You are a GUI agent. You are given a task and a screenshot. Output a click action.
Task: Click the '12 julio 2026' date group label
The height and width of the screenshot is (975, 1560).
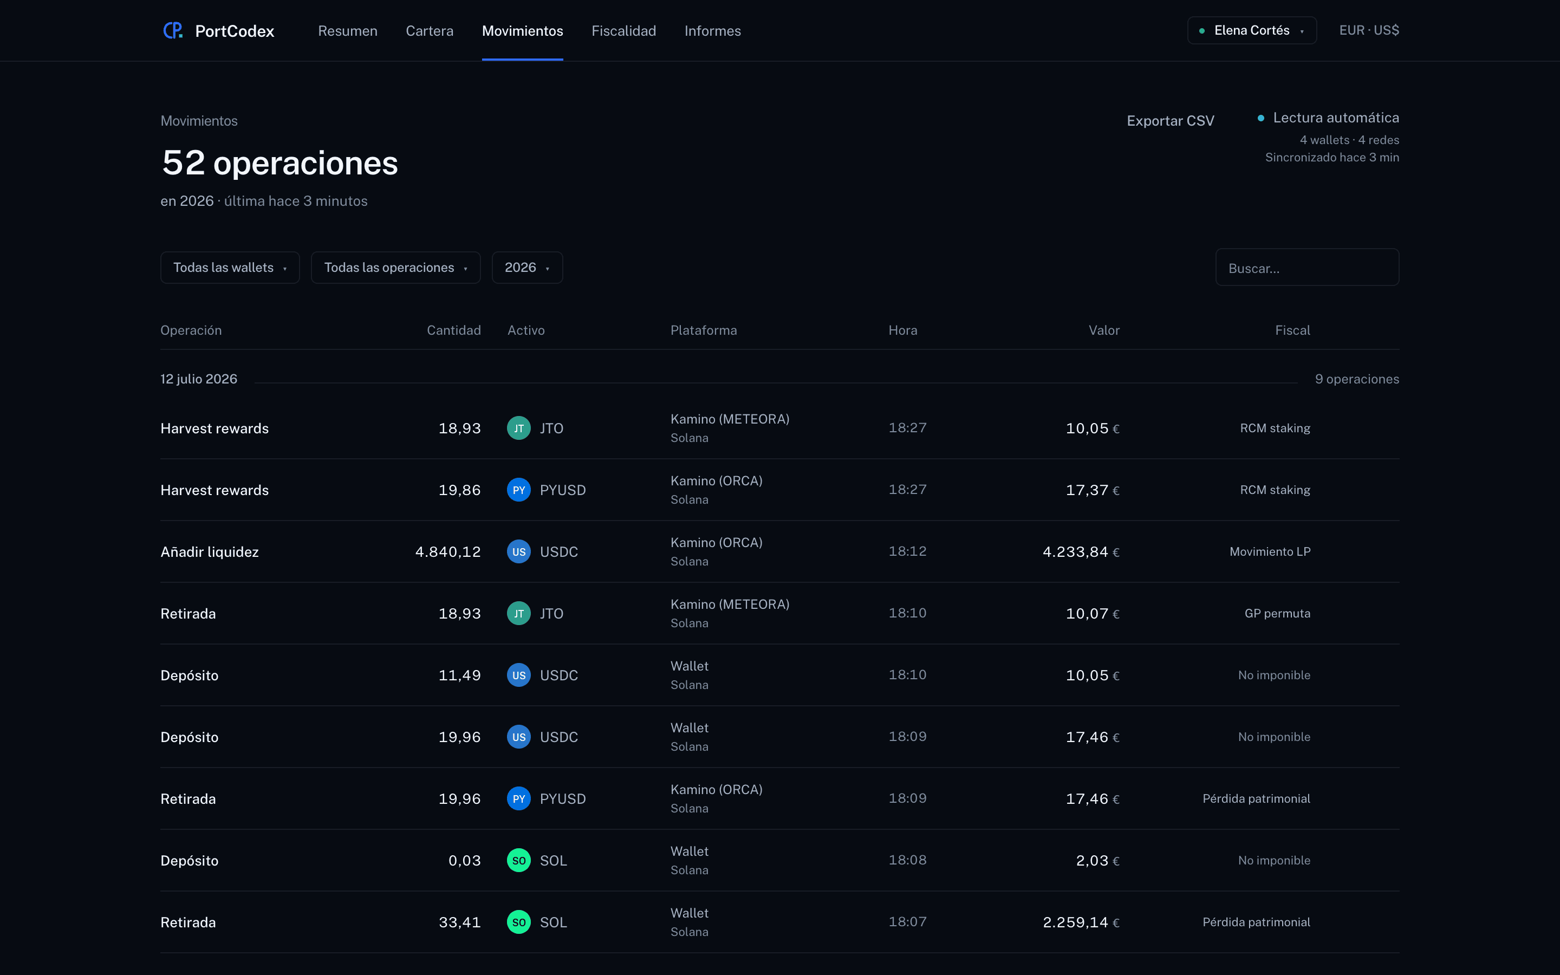199,379
